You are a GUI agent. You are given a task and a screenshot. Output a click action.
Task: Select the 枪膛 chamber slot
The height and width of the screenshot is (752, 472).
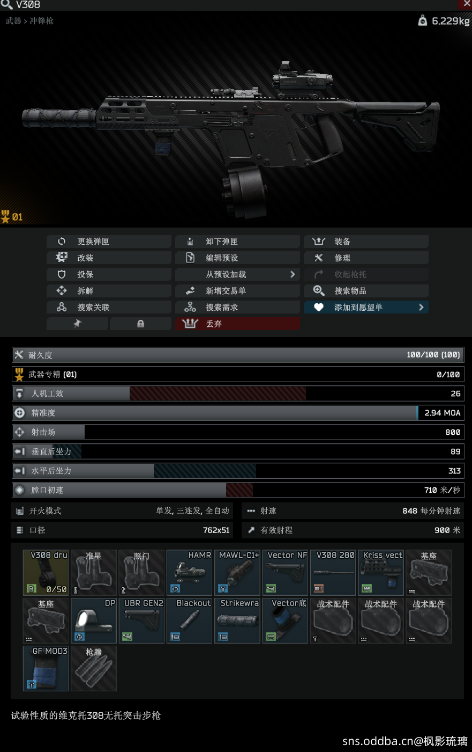[x=94, y=668]
